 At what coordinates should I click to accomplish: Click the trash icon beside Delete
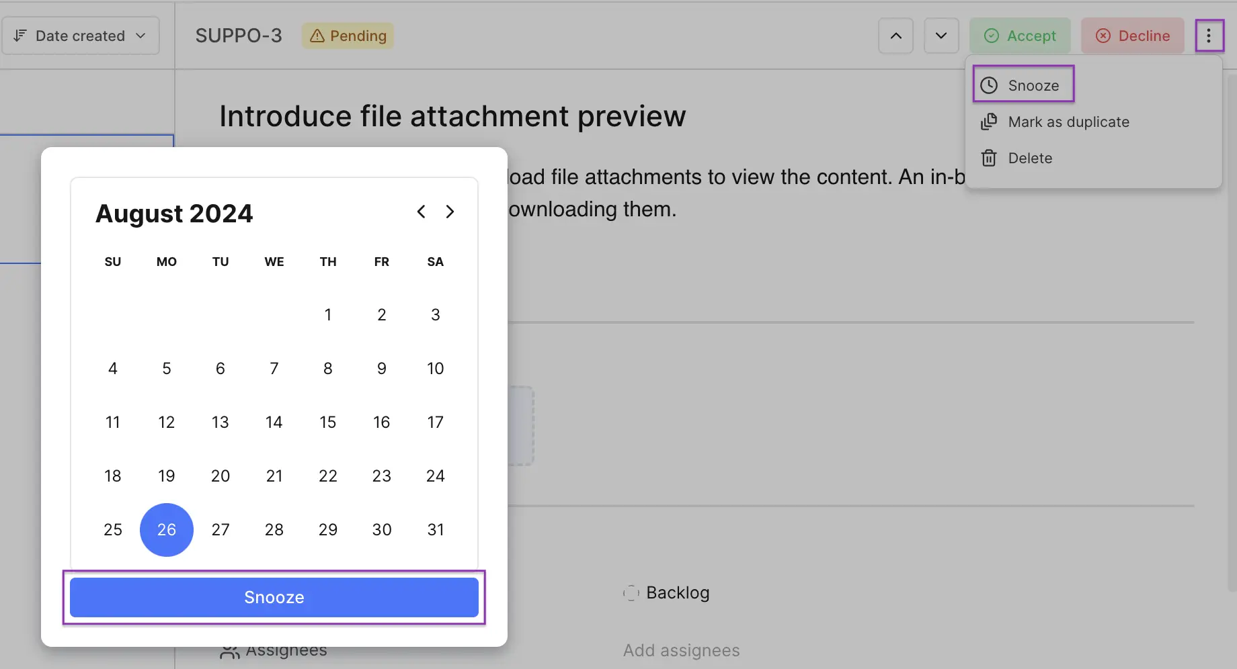(x=989, y=158)
